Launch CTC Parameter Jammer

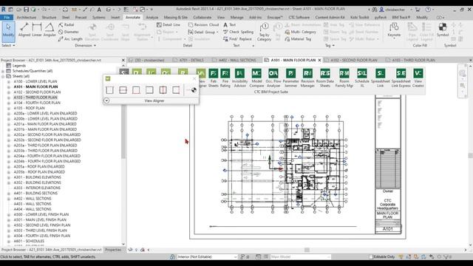click(290, 78)
